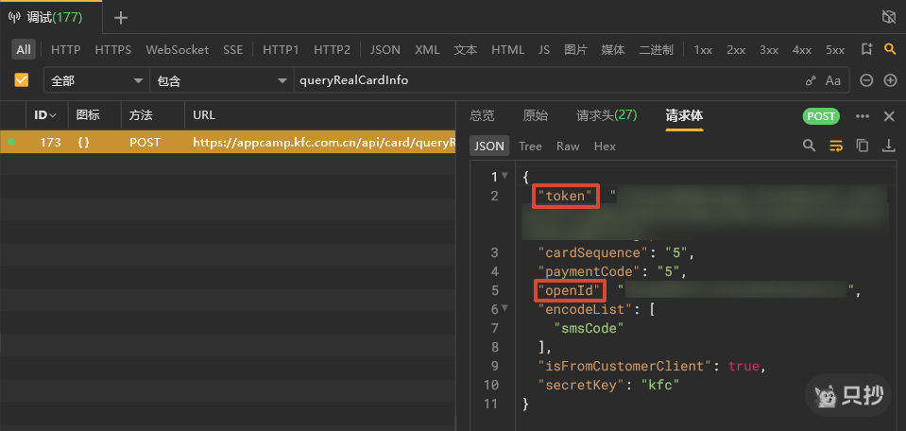The width and height of the screenshot is (906, 431).
Task: Click the cube icon at top right
Action: [889, 17]
